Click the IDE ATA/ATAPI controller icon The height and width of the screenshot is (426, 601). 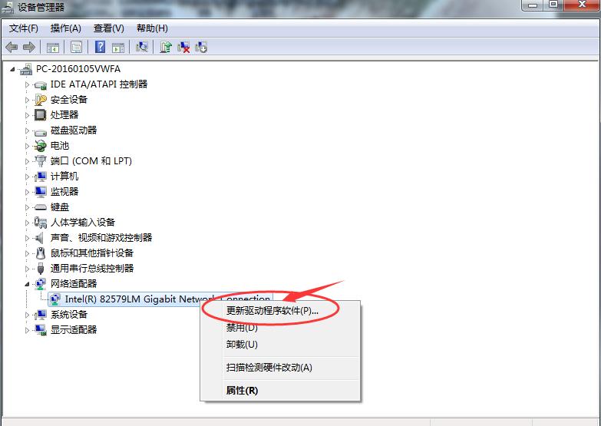(40, 84)
